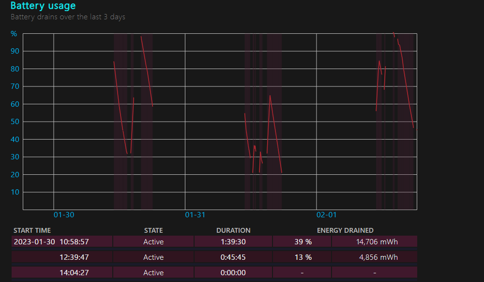
Task: Click the Battery usage heading
Action: pos(43,5)
